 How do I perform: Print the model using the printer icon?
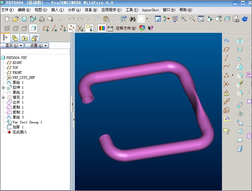point(41,19)
